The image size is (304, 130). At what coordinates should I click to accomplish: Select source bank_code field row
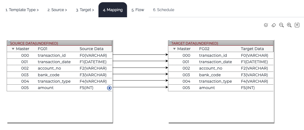tap(49, 75)
